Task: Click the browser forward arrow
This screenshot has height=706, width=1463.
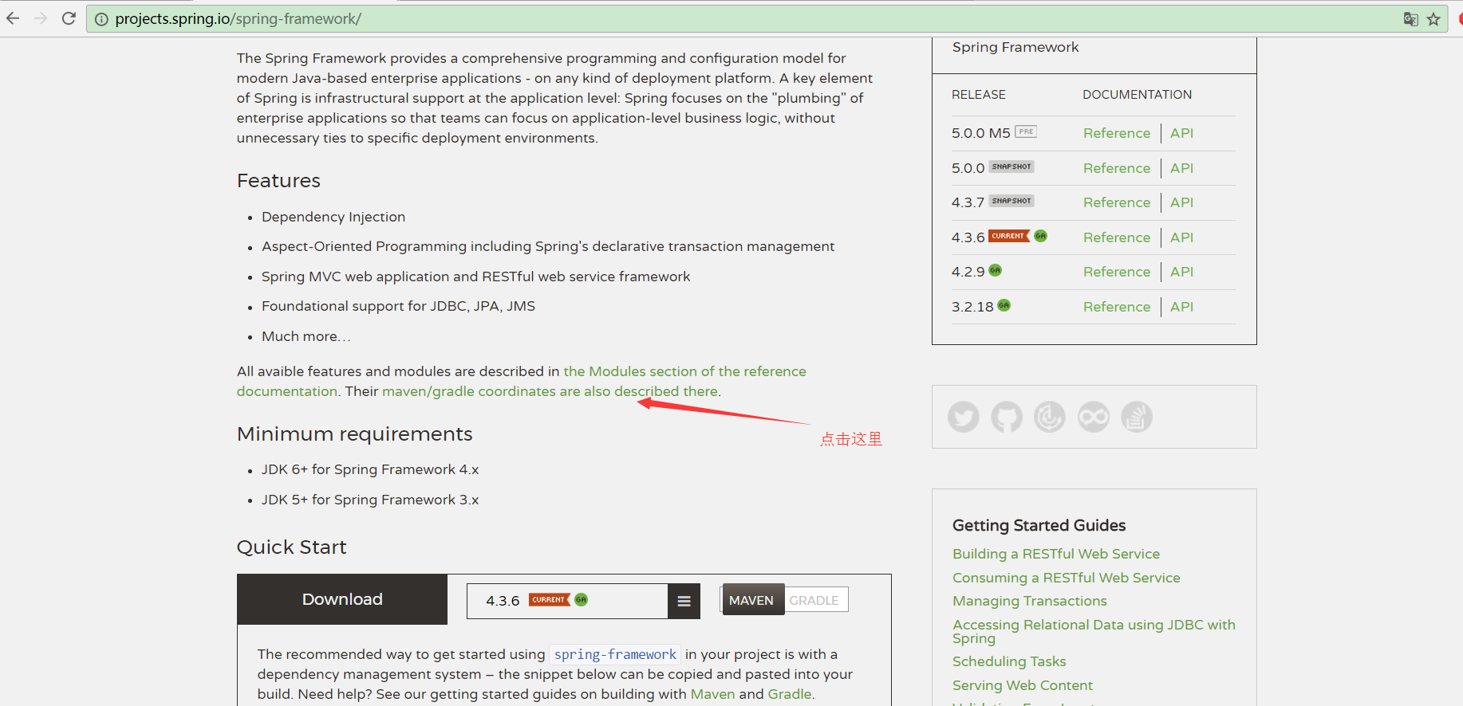Action: pyautogui.click(x=41, y=18)
